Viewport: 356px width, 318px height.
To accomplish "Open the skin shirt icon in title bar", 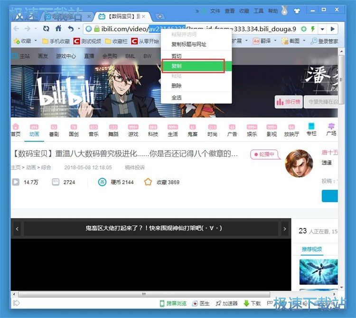I will click(x=297, y=10).
